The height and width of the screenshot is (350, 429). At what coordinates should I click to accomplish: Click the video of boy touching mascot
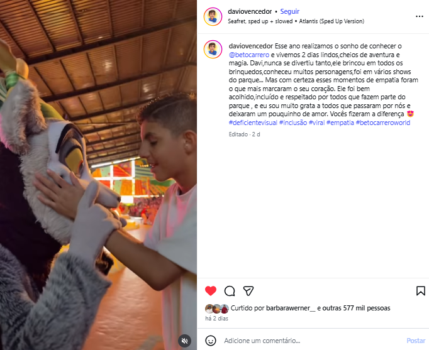coord(98,175)
